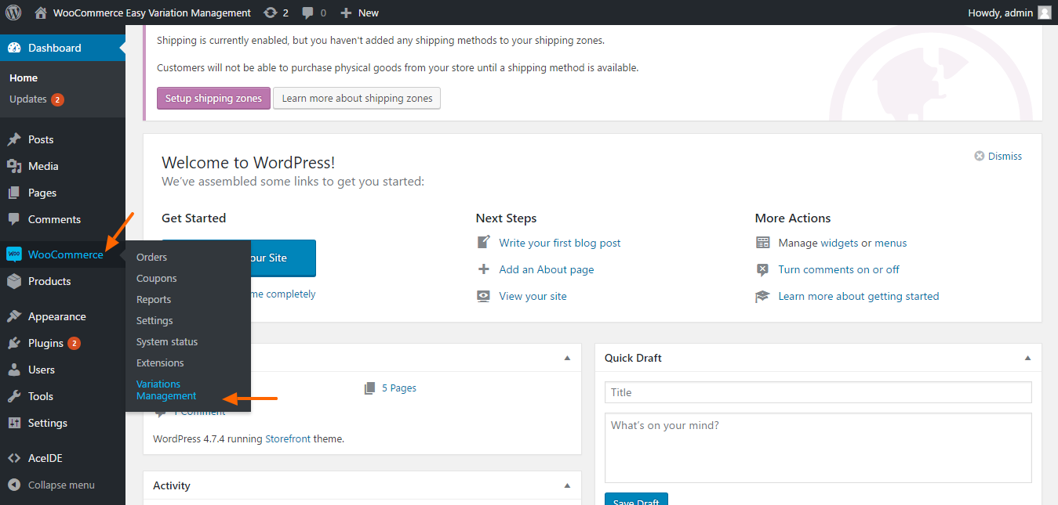Viewport: 1058px width, 505px height.
Task: Collapse the Activity panel
Action: point(567,485)
